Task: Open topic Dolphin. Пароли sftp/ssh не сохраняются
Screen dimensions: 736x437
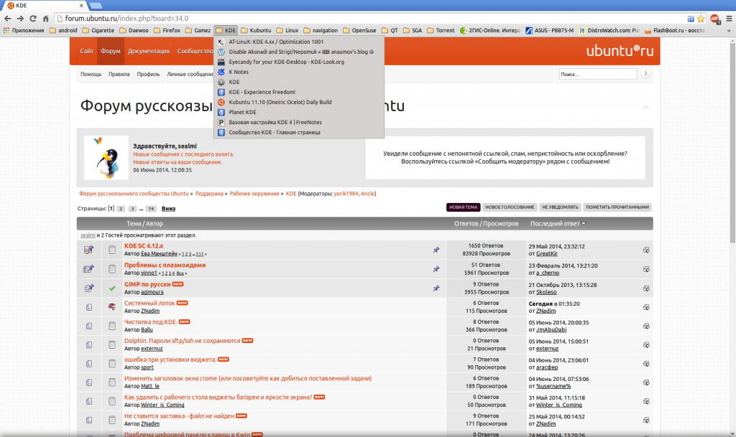Action: pos(182,341)
